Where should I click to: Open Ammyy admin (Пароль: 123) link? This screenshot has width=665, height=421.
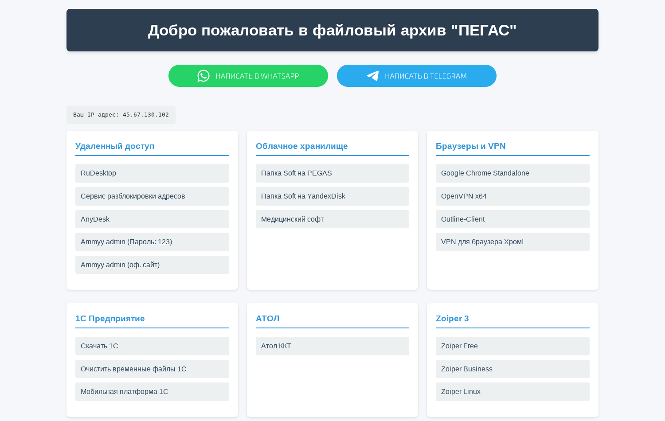152,242
